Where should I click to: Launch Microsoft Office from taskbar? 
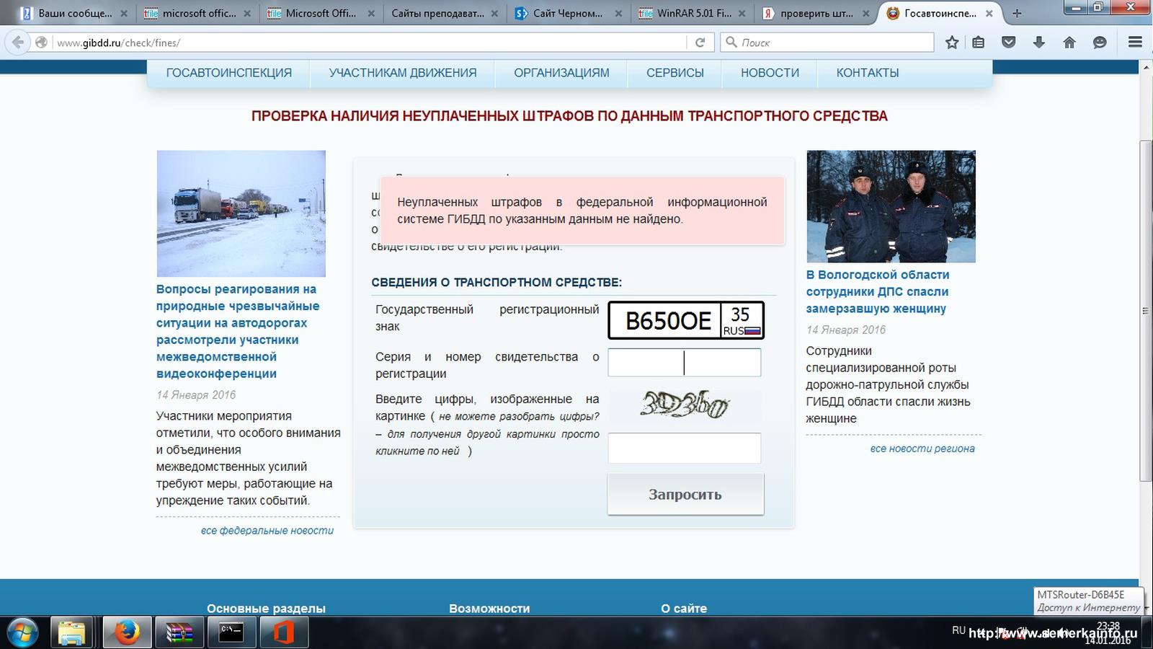(283, 633)
